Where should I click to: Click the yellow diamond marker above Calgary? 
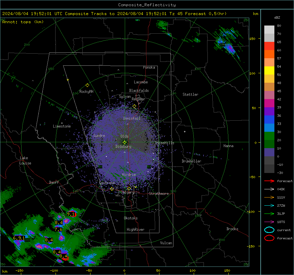(x=129, y=188)
